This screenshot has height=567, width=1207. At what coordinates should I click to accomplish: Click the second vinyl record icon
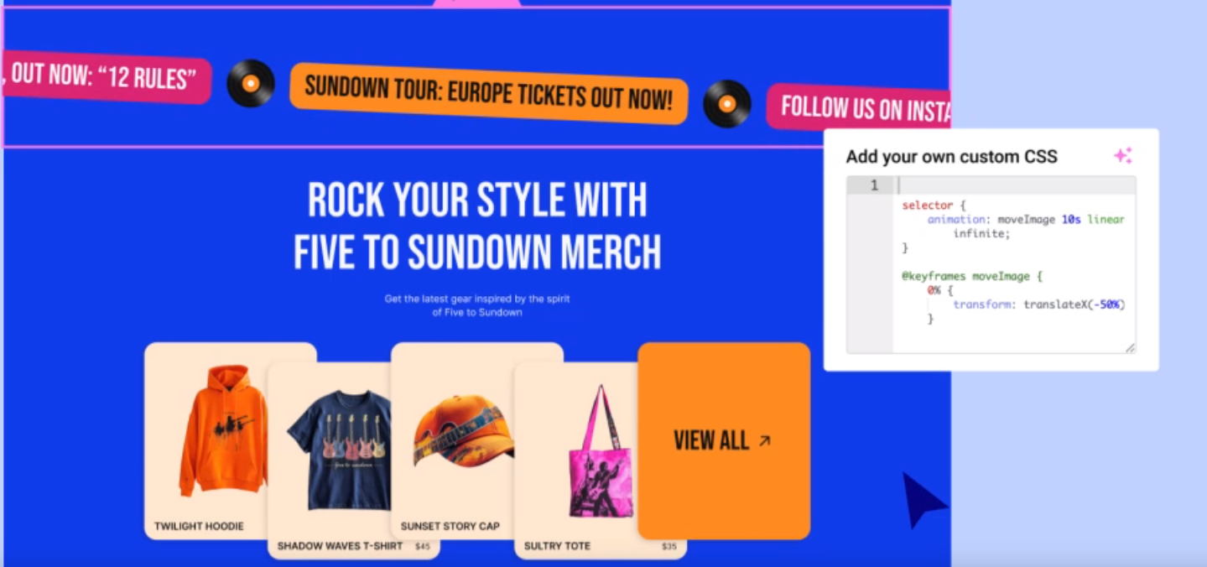pyautogui.click(x=727, y=103)
